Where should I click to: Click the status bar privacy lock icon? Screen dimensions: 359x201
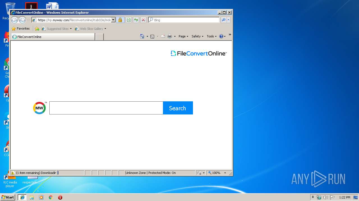pos(199,173)
